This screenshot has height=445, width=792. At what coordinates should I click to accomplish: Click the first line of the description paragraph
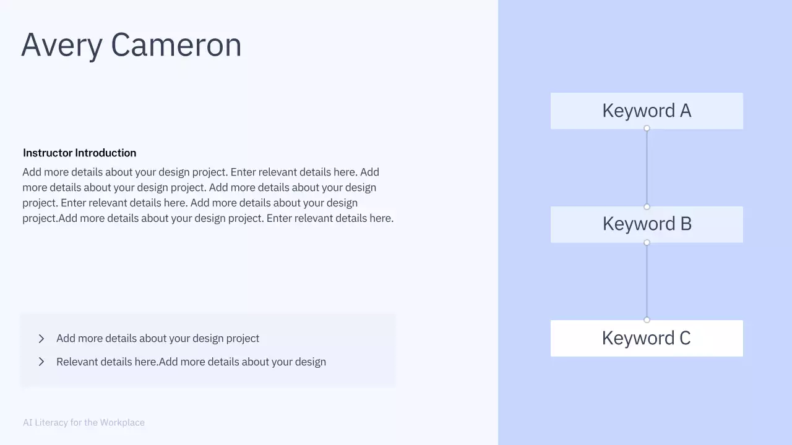click(200, 172)
